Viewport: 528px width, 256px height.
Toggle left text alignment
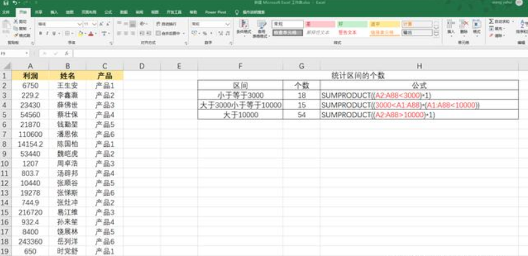119,33
